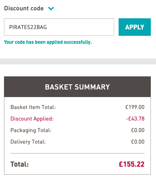Collapse the Discount code chevron arrow

[51, 8]
